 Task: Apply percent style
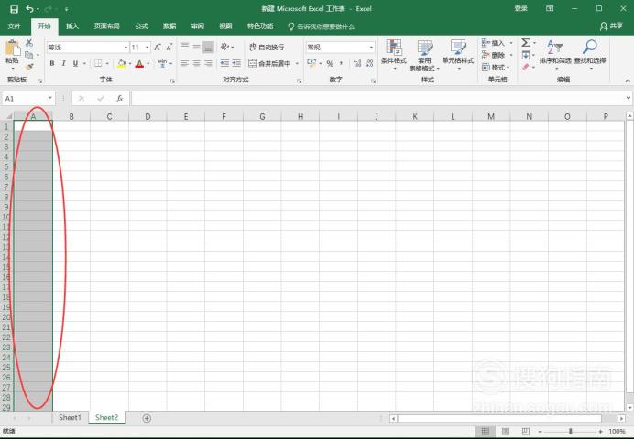[331, 63]
